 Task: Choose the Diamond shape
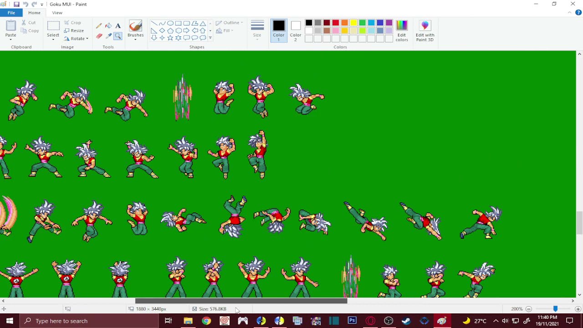pyautogui.click(x=162, y=31)
